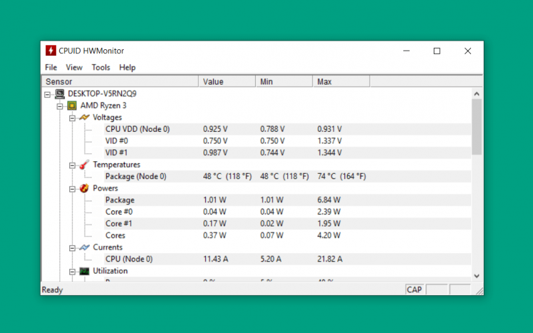Select the VID #0 row
533x333 pixels.
click(x=287, y=141)
